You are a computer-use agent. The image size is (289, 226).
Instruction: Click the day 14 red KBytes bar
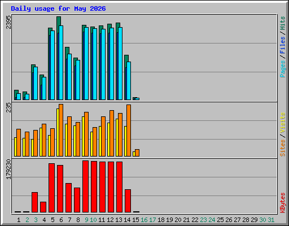tap(128, 201)
